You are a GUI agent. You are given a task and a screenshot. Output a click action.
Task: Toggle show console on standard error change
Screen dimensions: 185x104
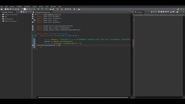[x=168, y=12]
